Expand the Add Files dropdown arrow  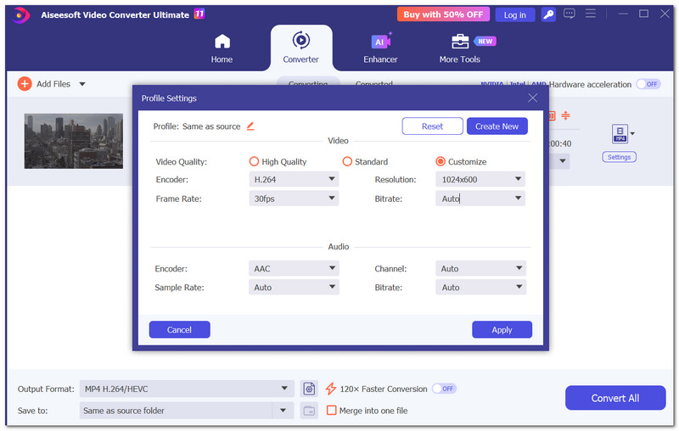(82, 84)
